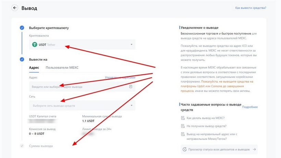Click 'Управление адресами' link
281x158 pixels.
point(120,78)
